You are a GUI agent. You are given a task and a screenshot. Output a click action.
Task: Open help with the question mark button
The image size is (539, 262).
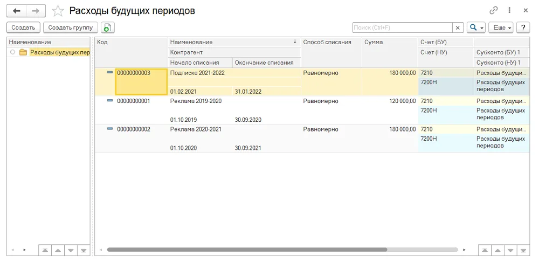pyautogui.click(x=523, y=27)
